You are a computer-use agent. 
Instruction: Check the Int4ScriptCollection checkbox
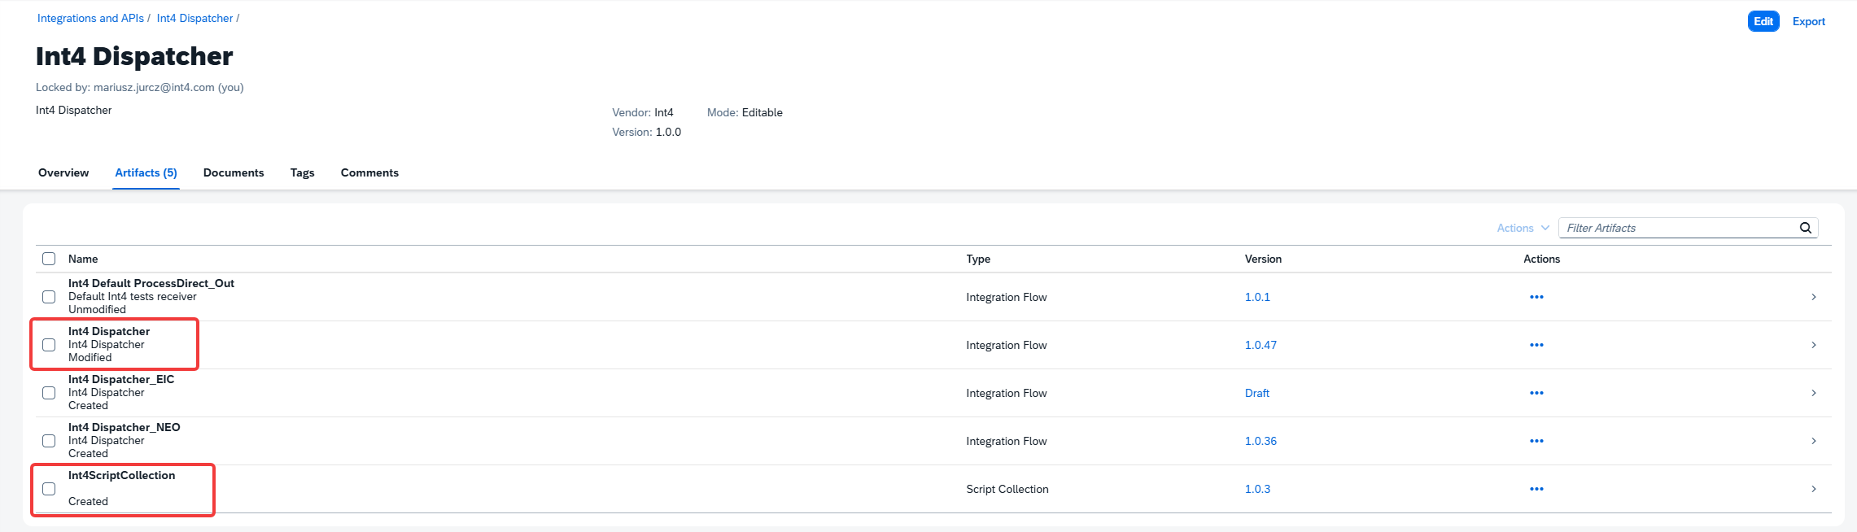(49, 489)
